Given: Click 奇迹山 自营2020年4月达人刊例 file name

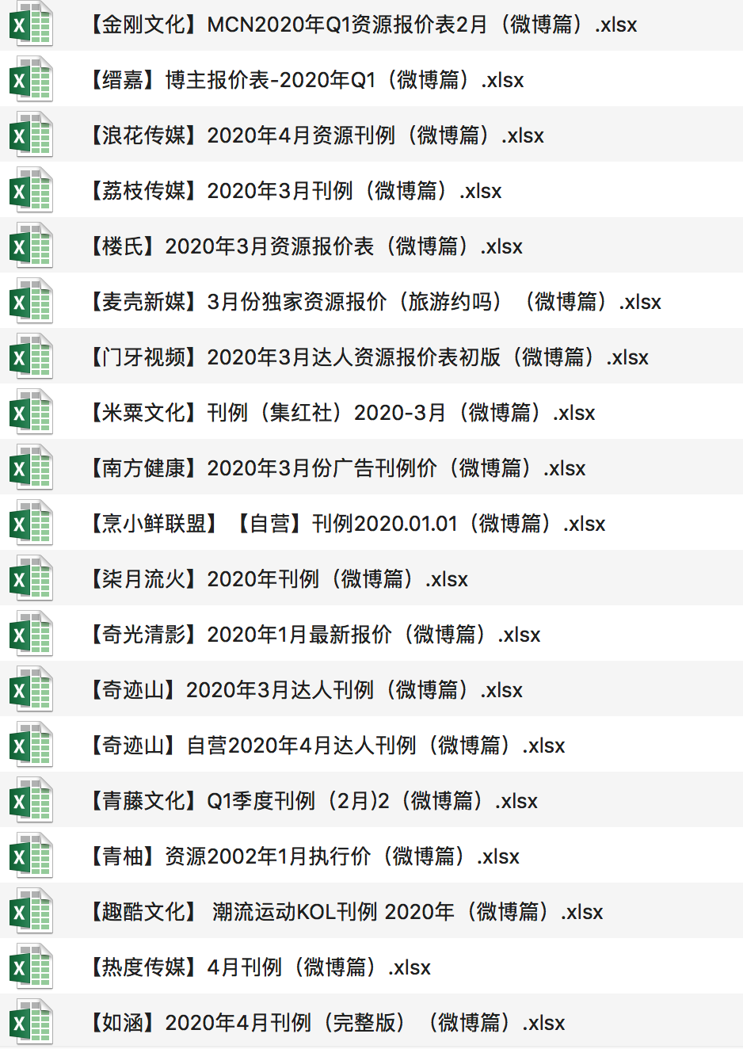Looking at the screenshot, I should click(x=325, y=746).
